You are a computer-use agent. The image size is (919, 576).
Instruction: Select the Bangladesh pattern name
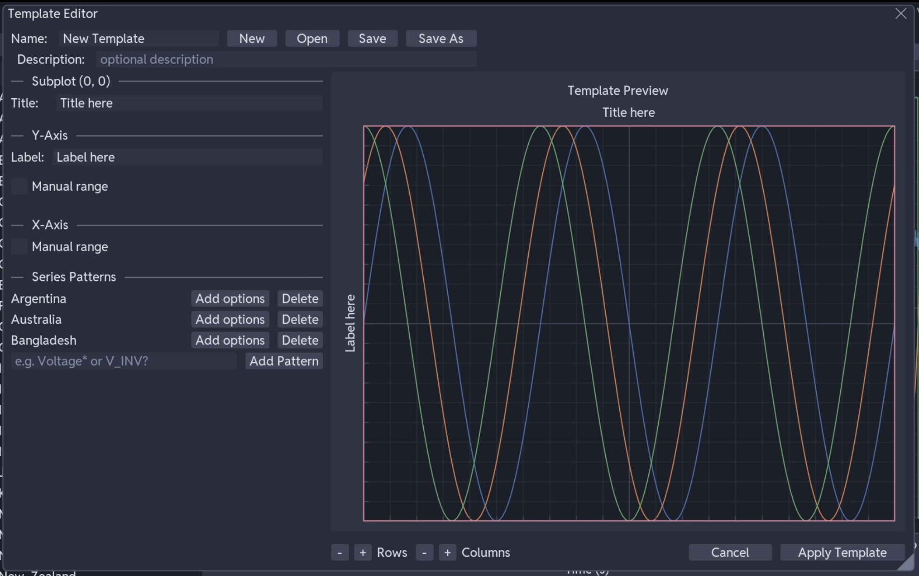click(43, 341)
